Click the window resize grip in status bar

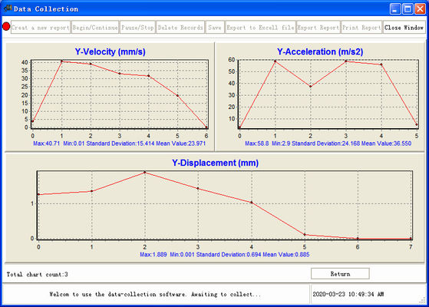pos(423,300)
